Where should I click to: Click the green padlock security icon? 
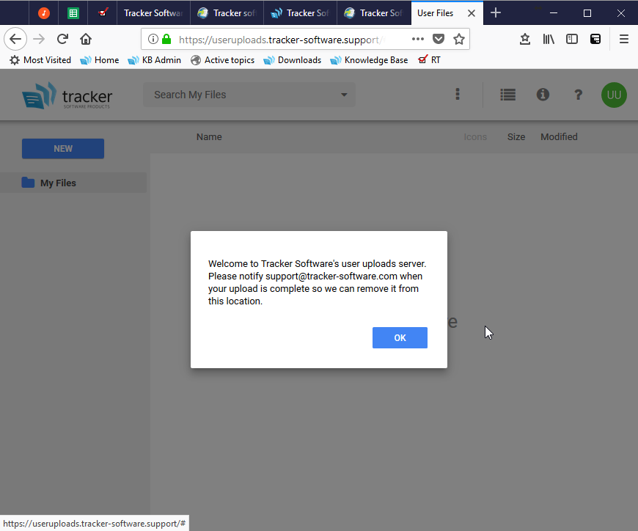[166, 39]
